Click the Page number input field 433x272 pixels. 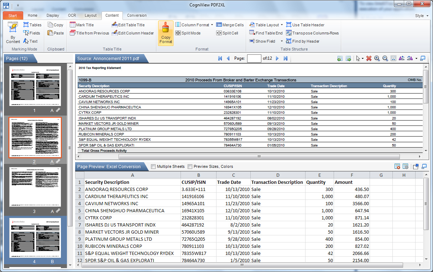pyautogui.click(x=254, y=58)
